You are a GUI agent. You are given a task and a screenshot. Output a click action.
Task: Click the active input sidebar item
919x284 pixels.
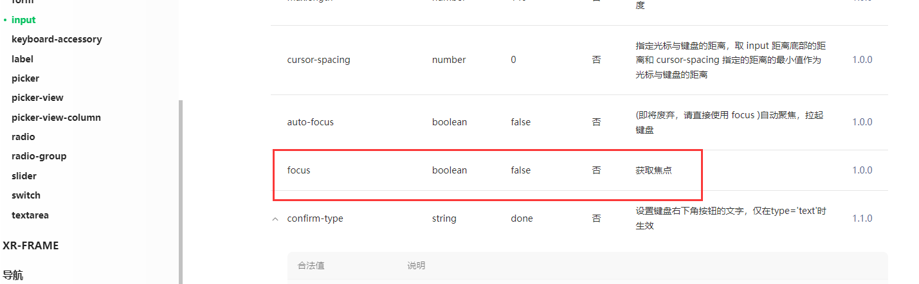click(x=23, y=20)
